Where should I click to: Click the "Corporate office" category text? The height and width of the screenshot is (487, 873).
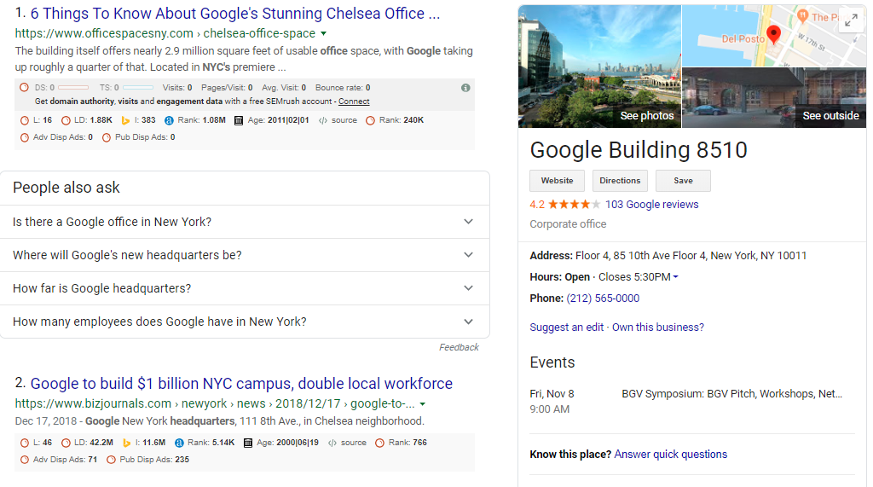568,224
